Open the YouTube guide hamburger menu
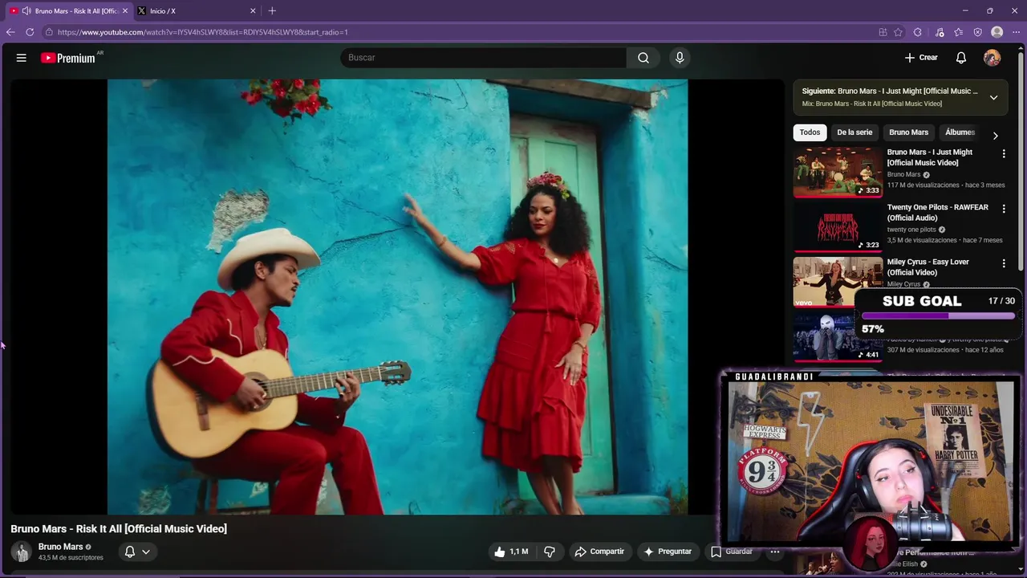1027x578 pixels. click(x=22, y=58)
